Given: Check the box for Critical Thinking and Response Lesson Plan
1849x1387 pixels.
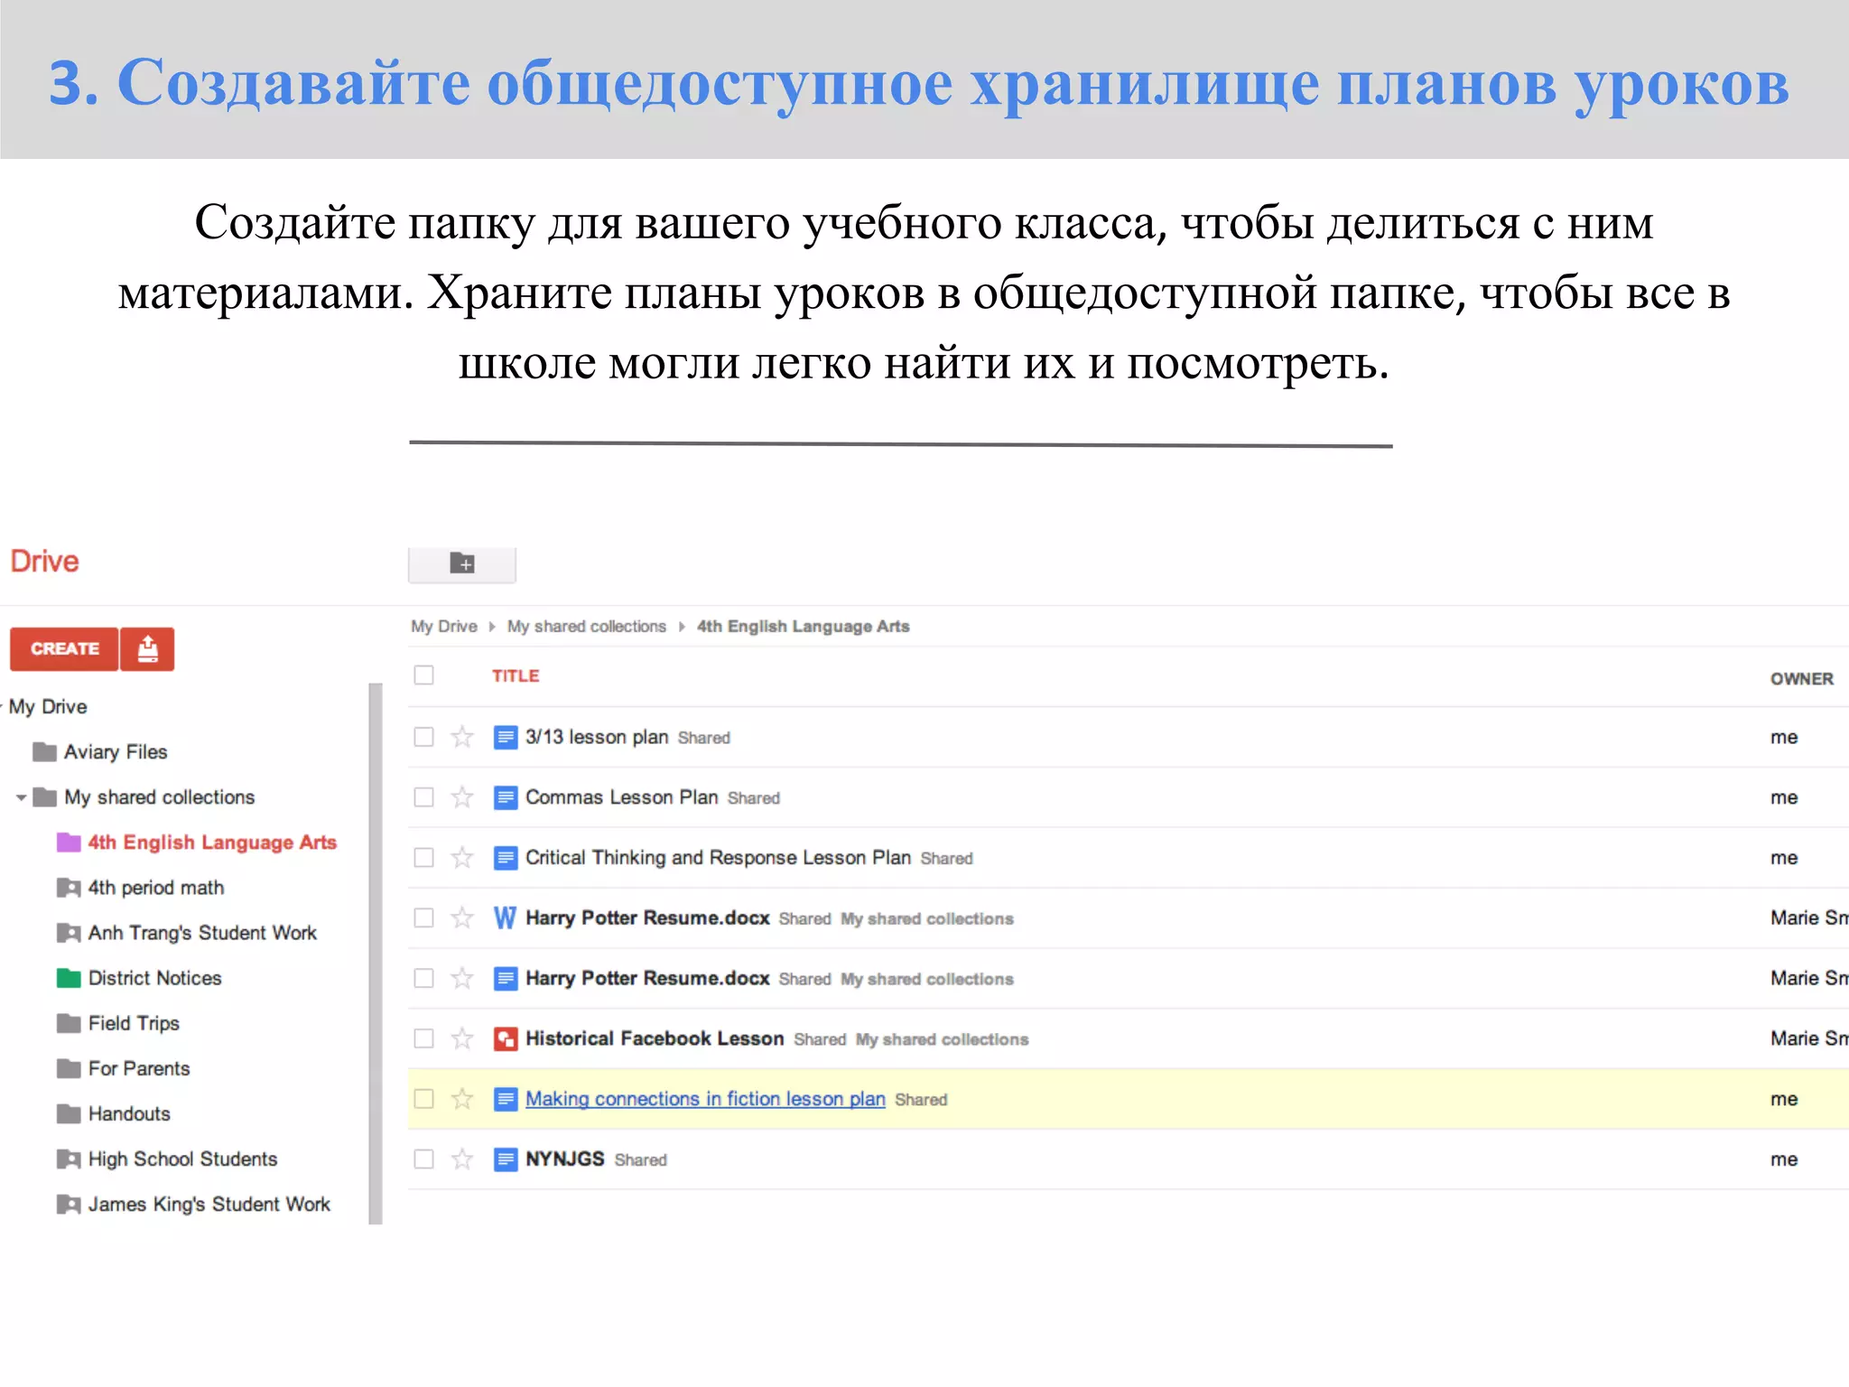Looking at the screenshot, I should point(423,858).
